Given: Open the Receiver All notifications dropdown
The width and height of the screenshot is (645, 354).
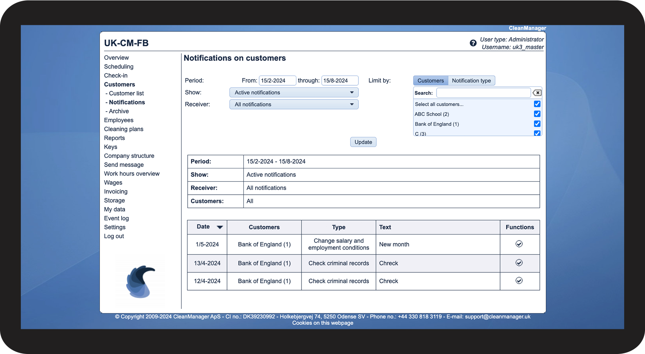Looking at the screenshot, I should coord(294,104).
